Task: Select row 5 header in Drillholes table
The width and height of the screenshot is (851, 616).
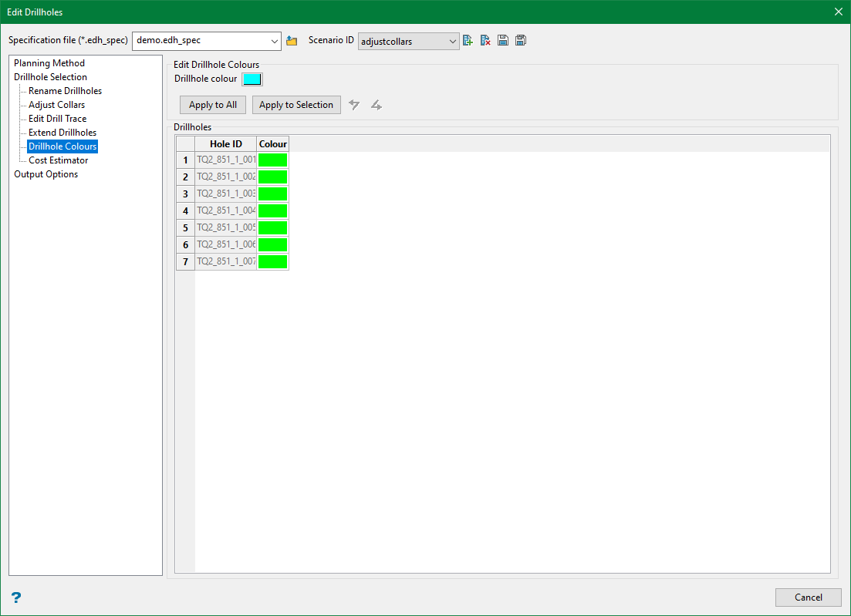Action: (x=185, y=227)
